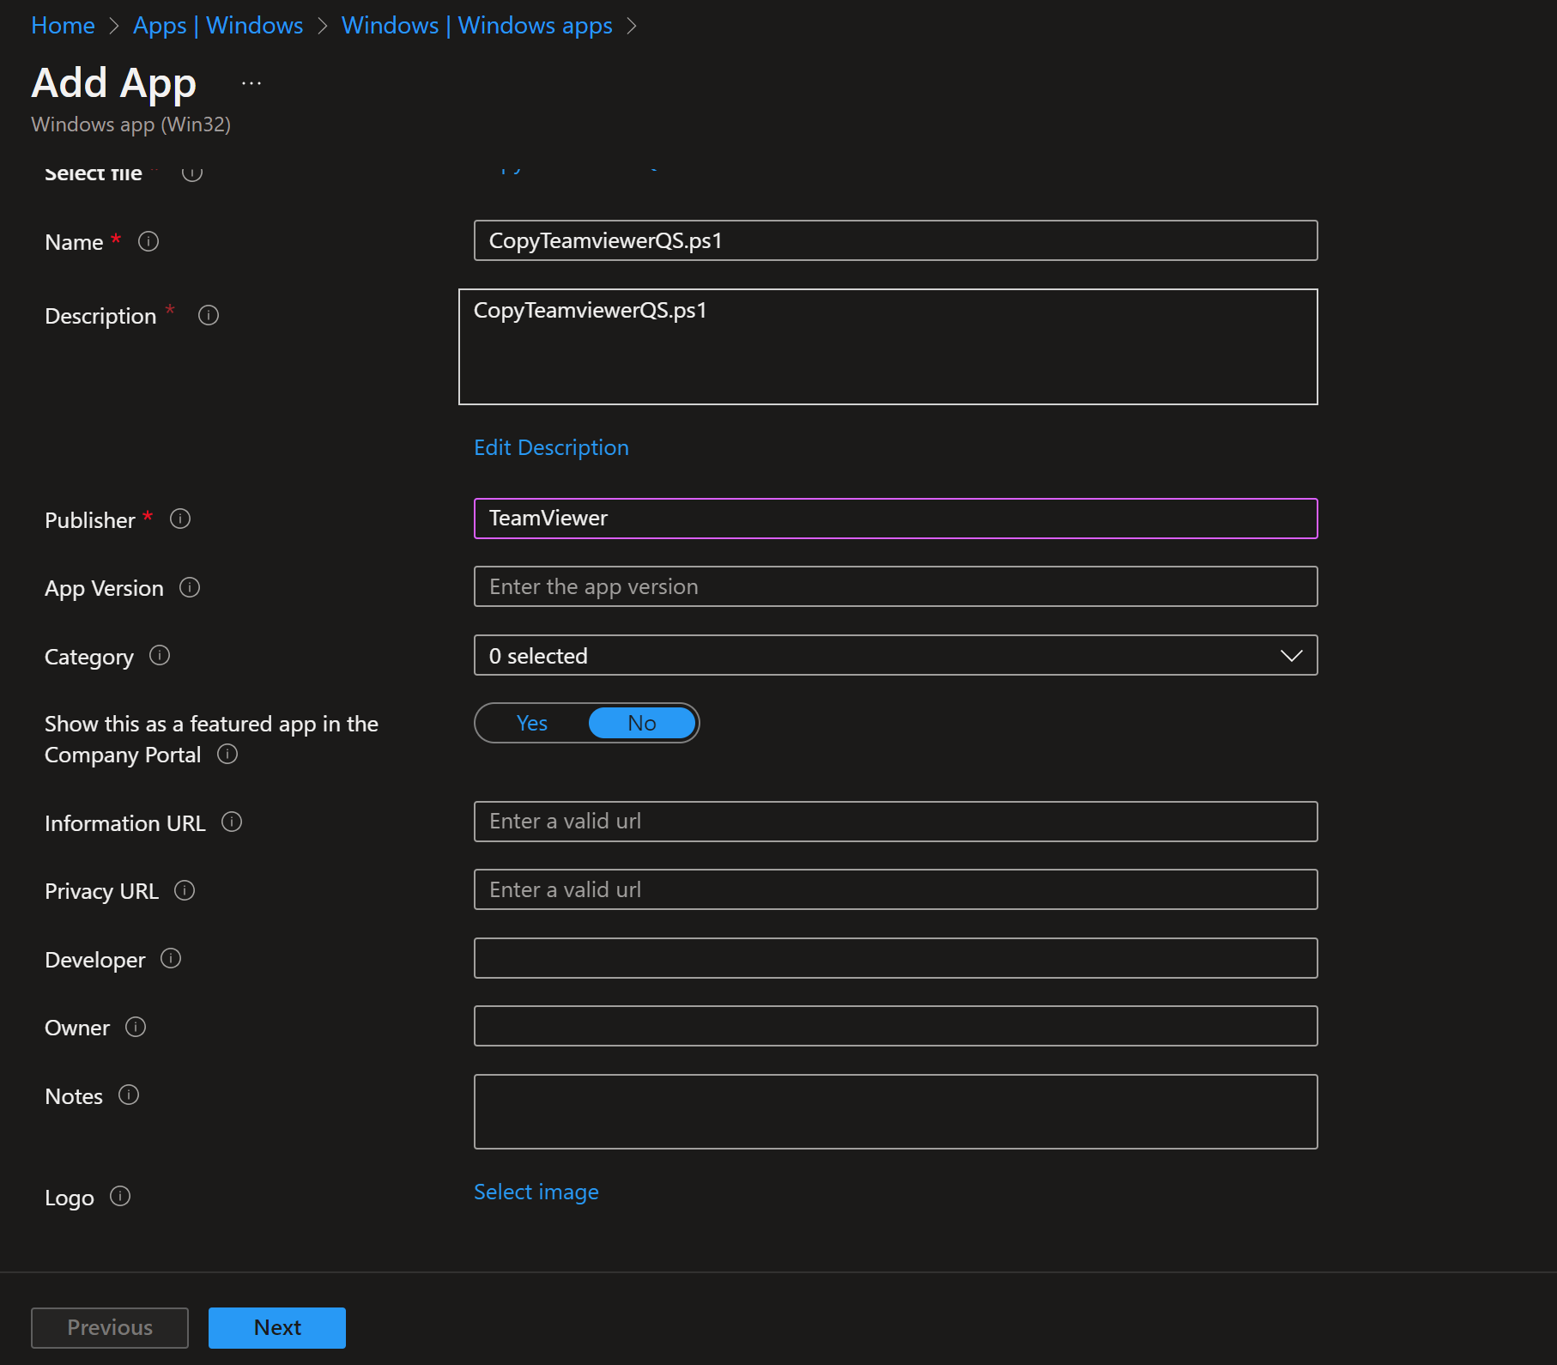Open Apps | Windows breadcrumb link

pos(217,25)
